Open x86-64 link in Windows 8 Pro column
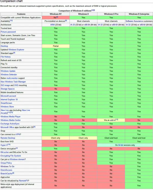Viewport: 153px width, 190px height. [115, 25]
